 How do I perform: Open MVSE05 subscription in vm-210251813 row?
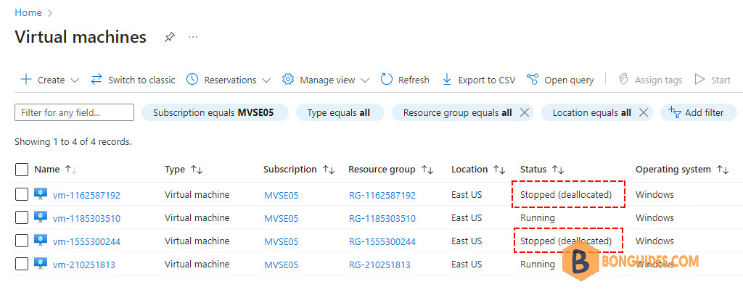pos(282,265)
